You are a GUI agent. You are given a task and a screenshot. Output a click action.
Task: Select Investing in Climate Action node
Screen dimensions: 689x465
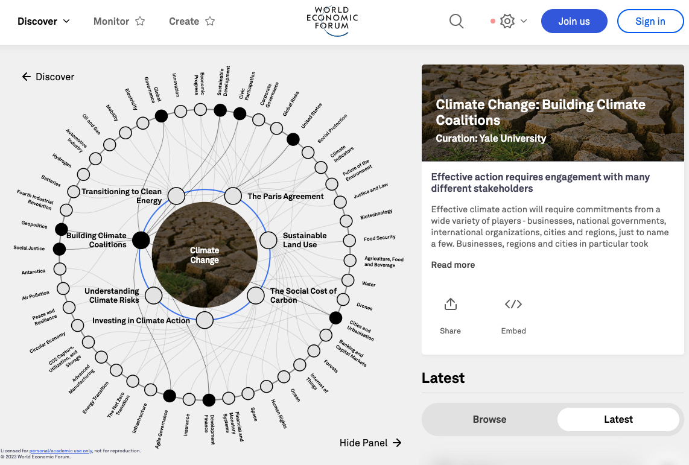(205, 320)
